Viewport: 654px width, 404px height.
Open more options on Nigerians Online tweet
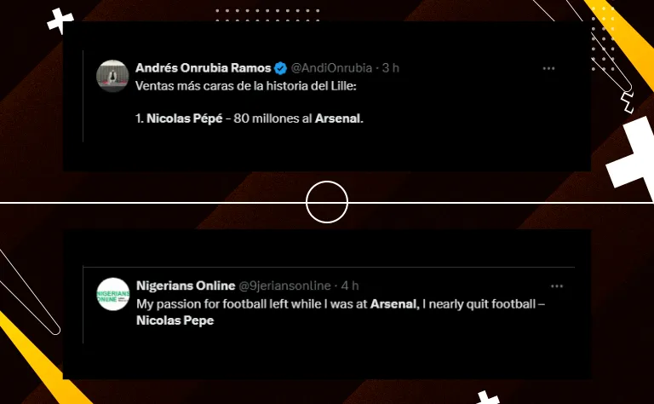[557, 286]
